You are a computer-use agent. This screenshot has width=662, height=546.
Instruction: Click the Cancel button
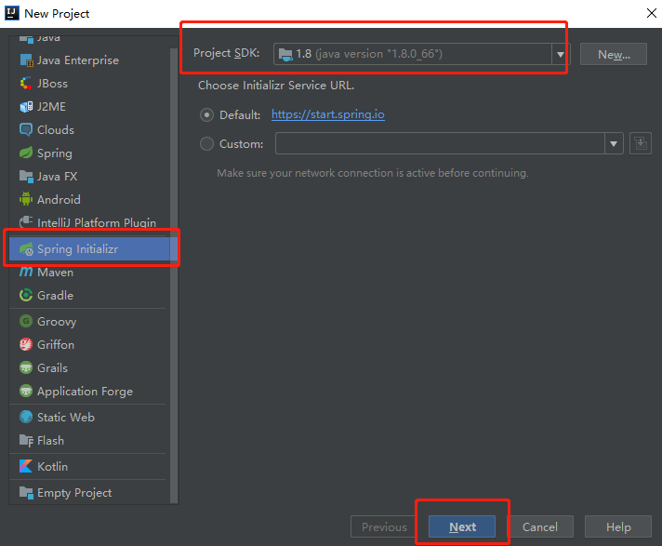(539, 526)
